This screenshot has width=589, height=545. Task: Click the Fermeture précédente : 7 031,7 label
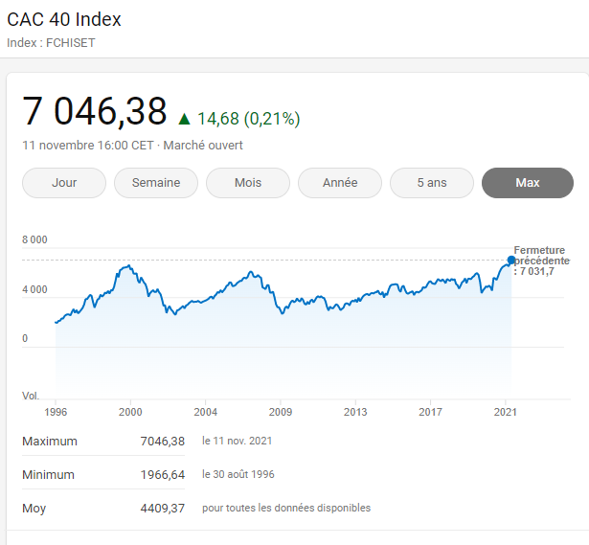coord(541,261)
